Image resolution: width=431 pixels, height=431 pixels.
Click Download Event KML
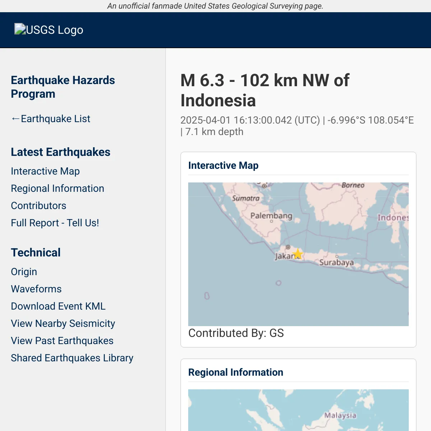[58, 306]
